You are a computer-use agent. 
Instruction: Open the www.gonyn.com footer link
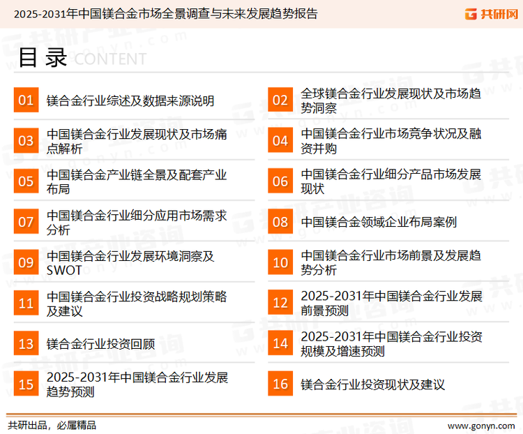pos(481,426)
